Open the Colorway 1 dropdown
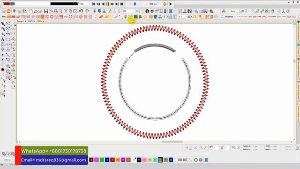Viewport: 300px width, 169px height. pos(8,160)
